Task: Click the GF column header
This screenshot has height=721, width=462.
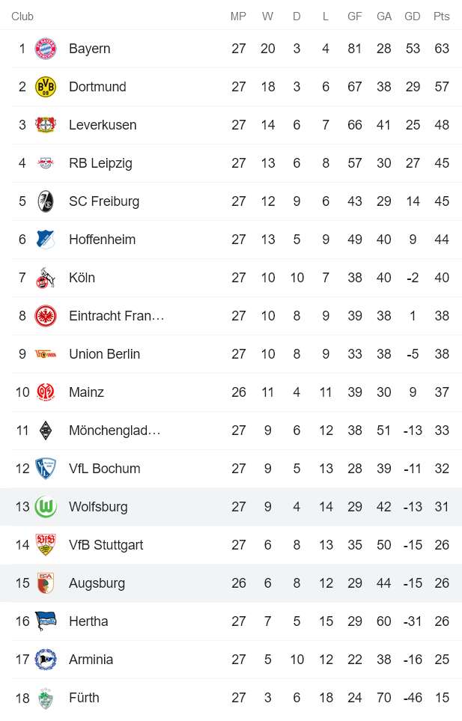Action: [354, 15]
